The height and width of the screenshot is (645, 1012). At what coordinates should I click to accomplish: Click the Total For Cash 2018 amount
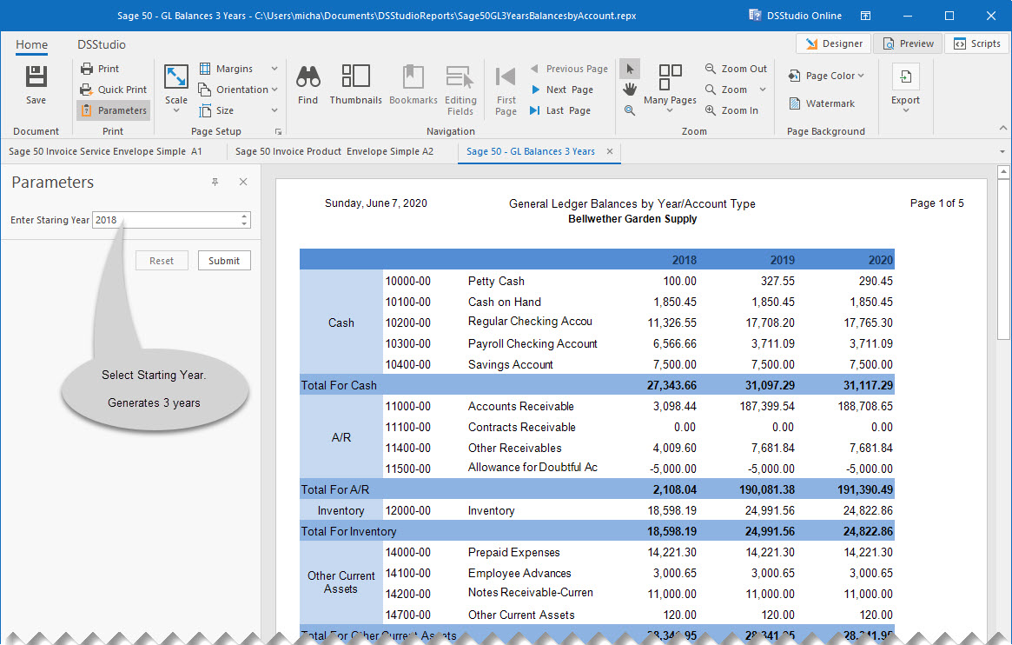671,385
